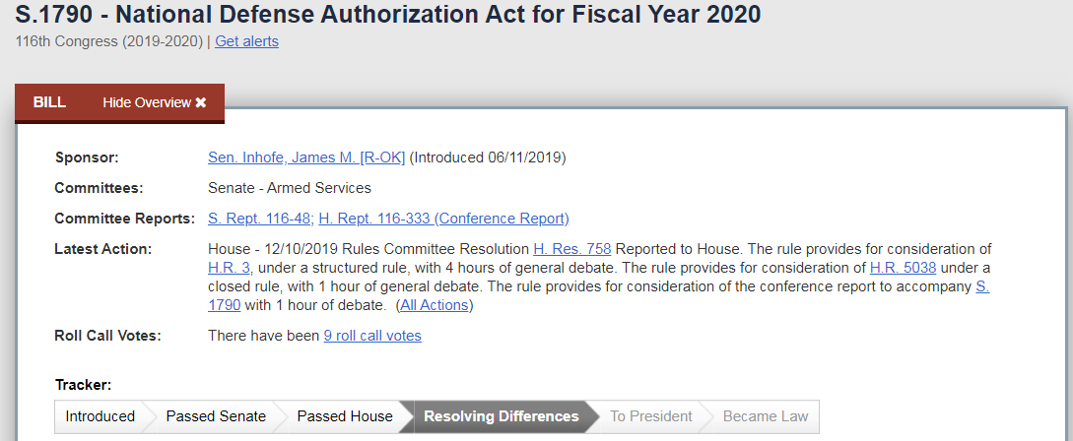Image resolution: width=1073 pixels, height=441 pixels.
Task: Click the Get alerts link
Action: [x=246, y=41]
